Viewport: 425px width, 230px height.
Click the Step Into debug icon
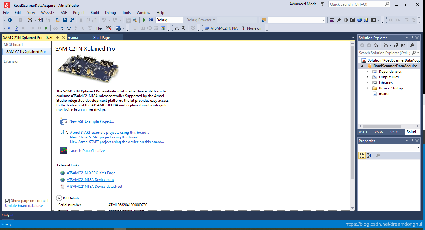[62, 28]
